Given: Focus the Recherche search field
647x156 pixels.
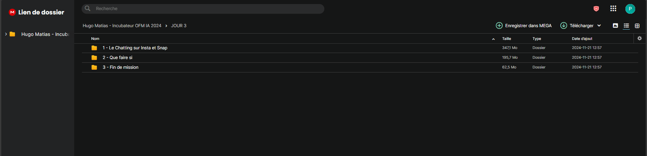Looking at the screenshot, I should 203,9.
